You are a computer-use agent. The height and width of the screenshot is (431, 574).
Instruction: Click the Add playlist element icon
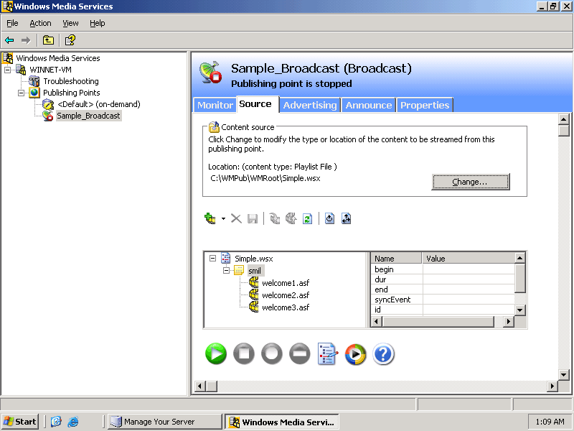pos(210,218)
